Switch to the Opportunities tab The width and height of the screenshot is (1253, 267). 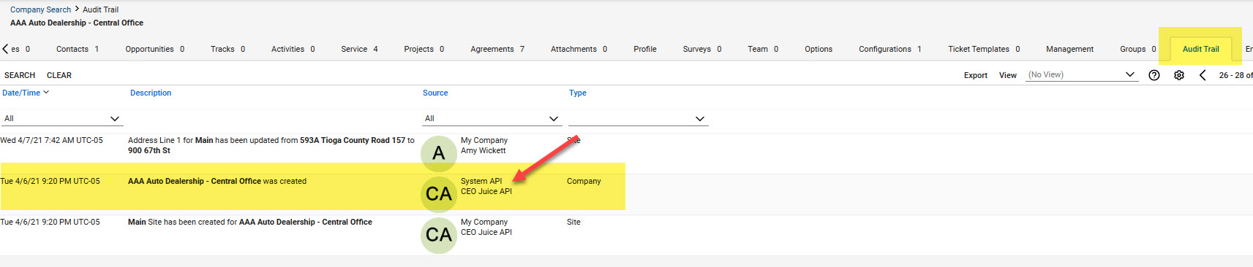click(154, 49)
